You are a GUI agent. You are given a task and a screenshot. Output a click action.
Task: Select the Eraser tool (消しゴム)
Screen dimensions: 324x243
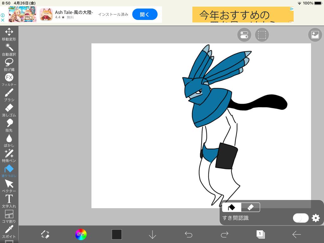coord(9,109)
